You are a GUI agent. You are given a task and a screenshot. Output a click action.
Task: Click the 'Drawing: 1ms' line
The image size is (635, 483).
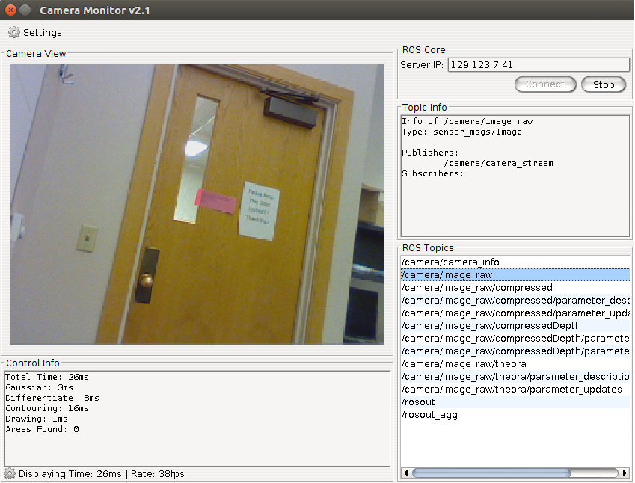37,419
